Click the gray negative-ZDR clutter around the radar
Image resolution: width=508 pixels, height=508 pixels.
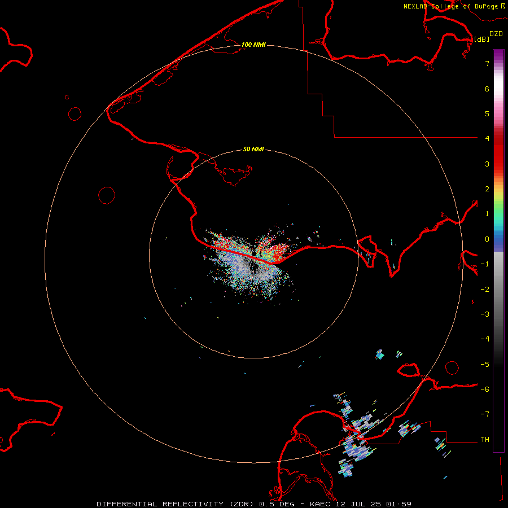247,266
